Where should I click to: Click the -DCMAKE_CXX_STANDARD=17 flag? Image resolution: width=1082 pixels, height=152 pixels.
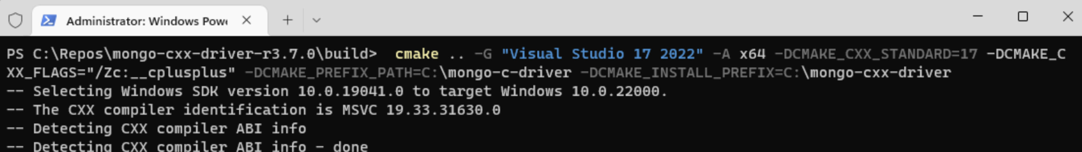tap(876, 54)
